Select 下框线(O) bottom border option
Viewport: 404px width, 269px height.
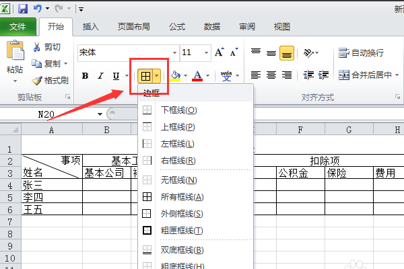coord(196,110)
